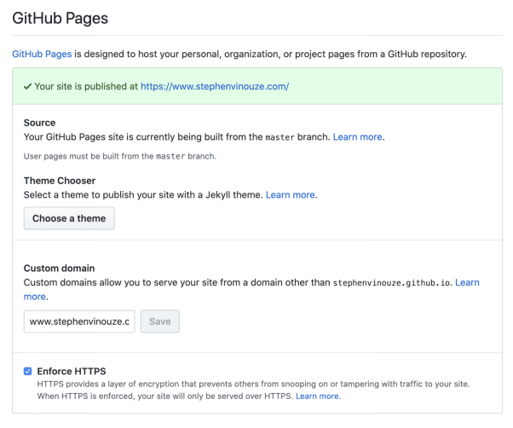Click the green checkmark published icon
Screen dimensions: 513x428
[x=28, y=86]
